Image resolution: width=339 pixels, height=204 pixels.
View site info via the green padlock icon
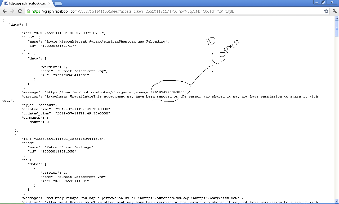coord(28,11)
